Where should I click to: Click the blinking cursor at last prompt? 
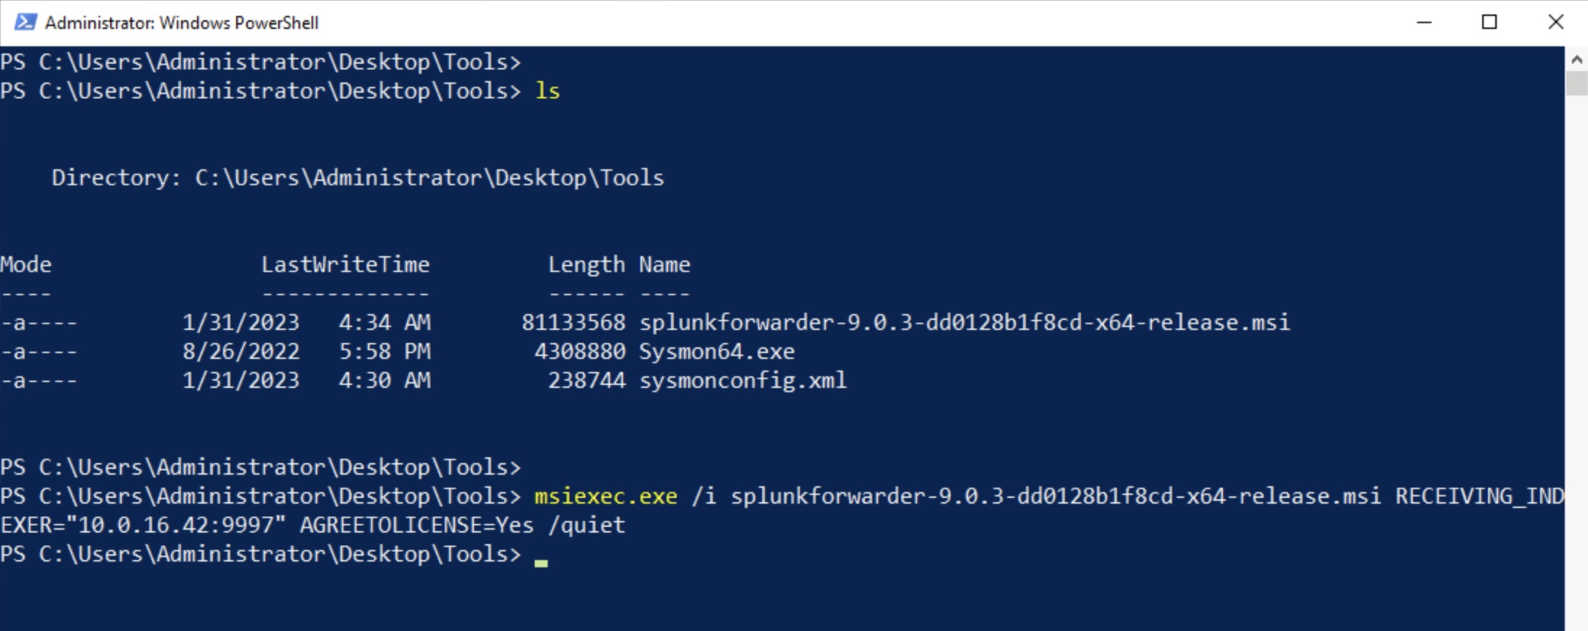(541, 563)
